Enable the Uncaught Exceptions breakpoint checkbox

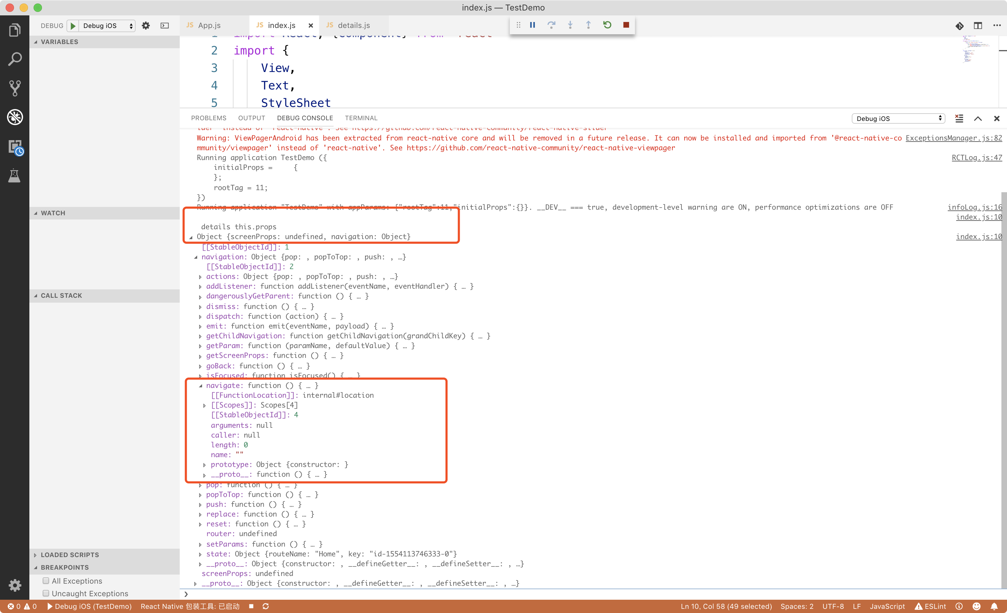46,593
